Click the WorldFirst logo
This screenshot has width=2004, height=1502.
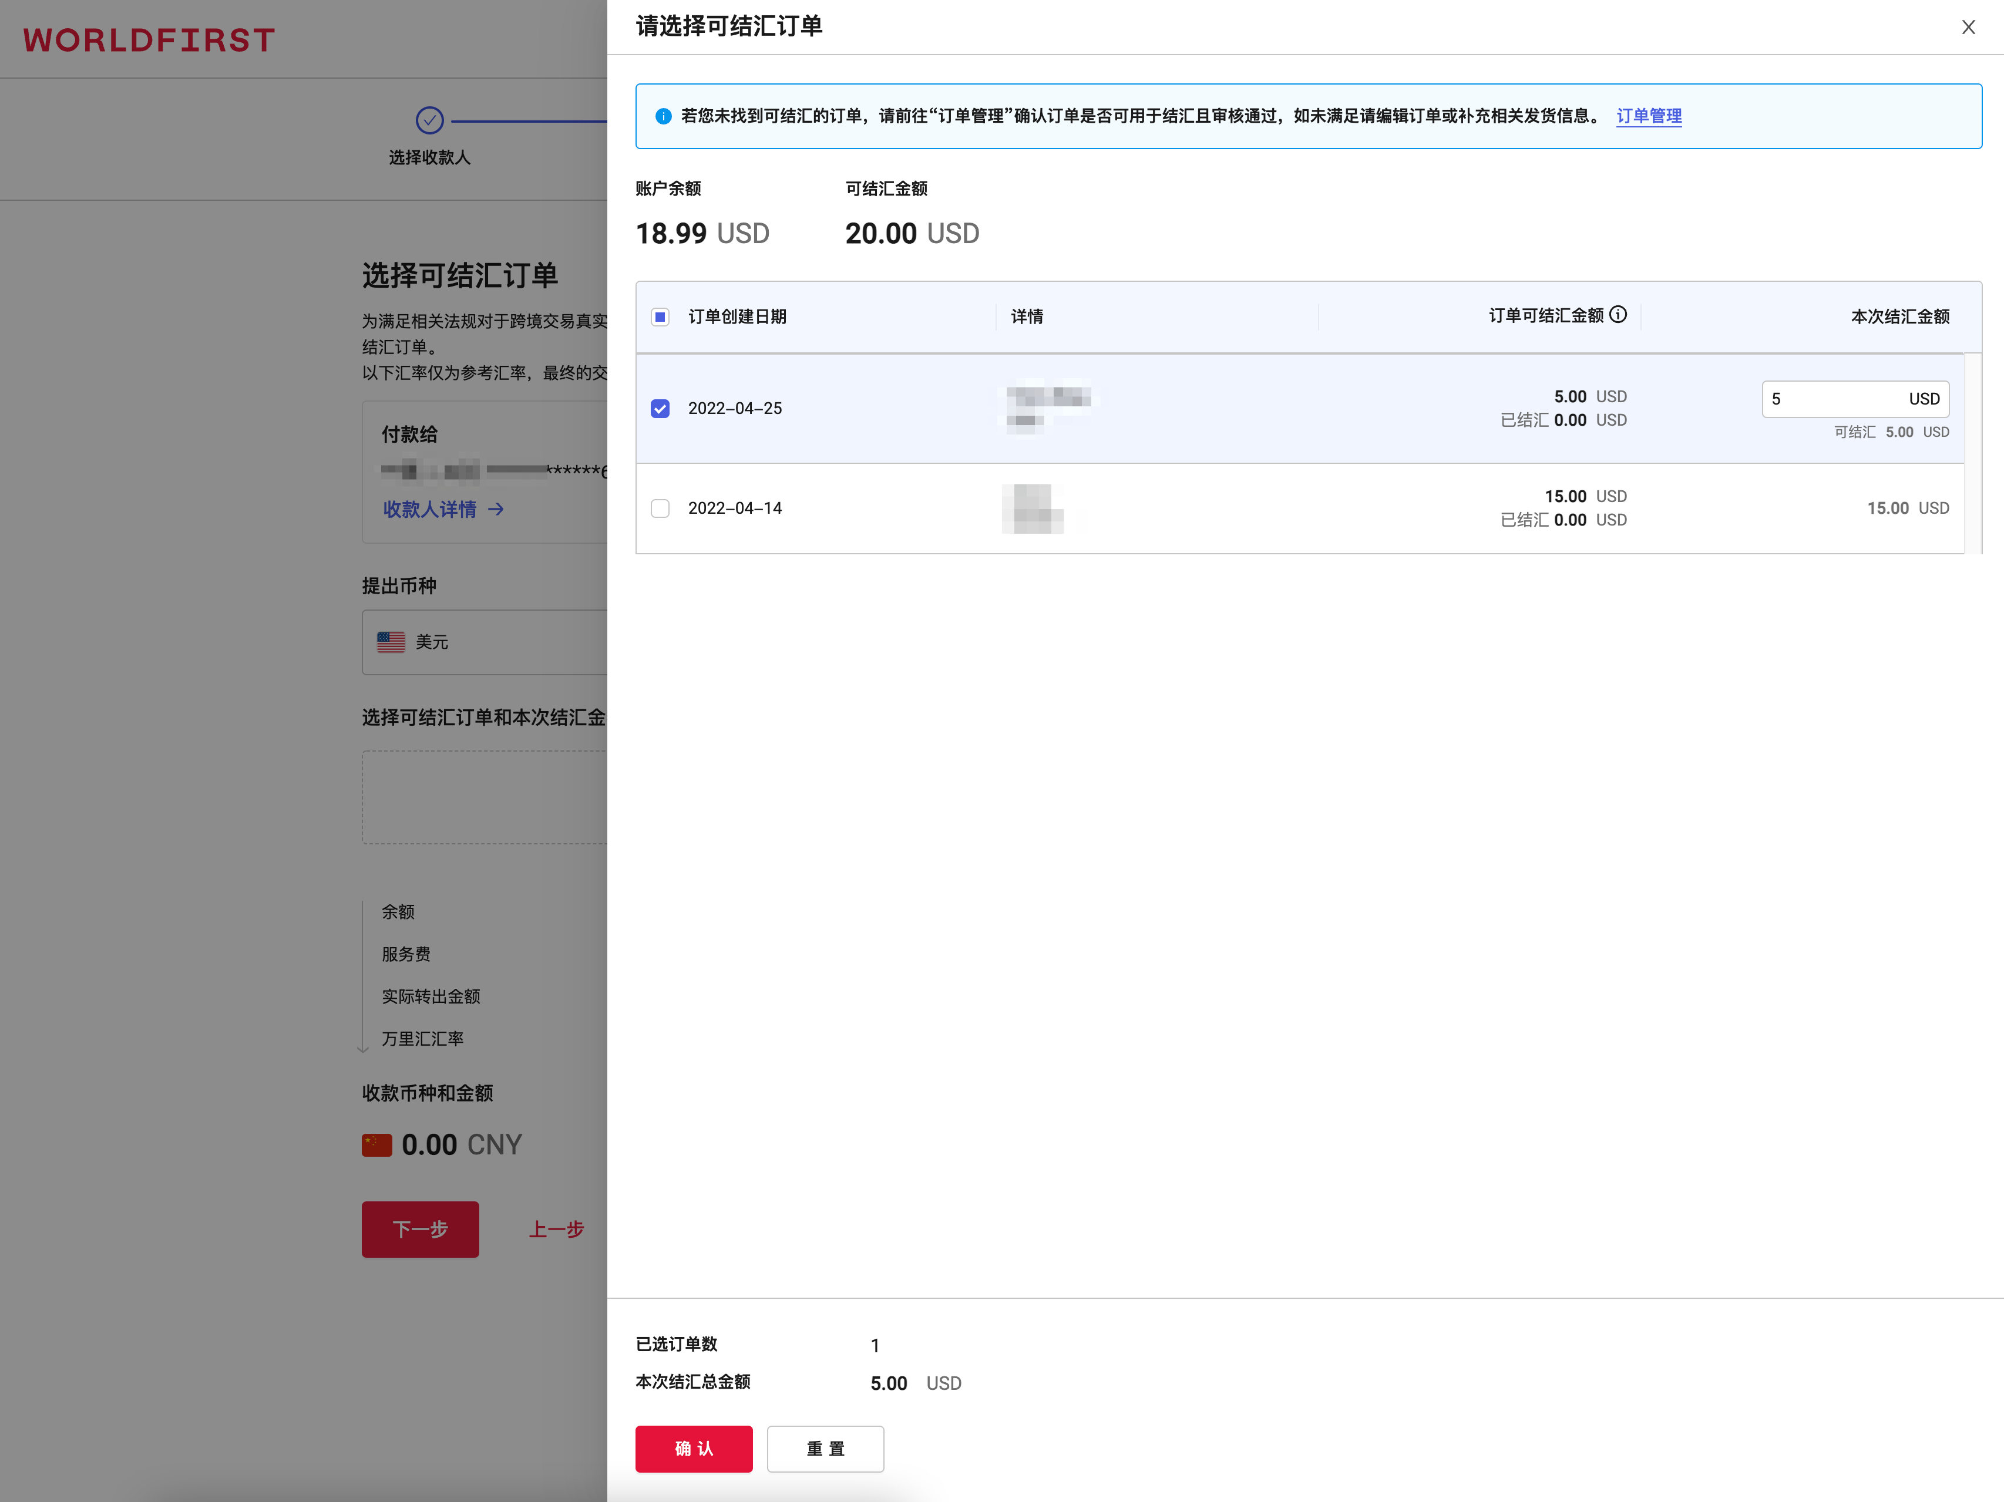pyautogui.click(x=150, y=40)
